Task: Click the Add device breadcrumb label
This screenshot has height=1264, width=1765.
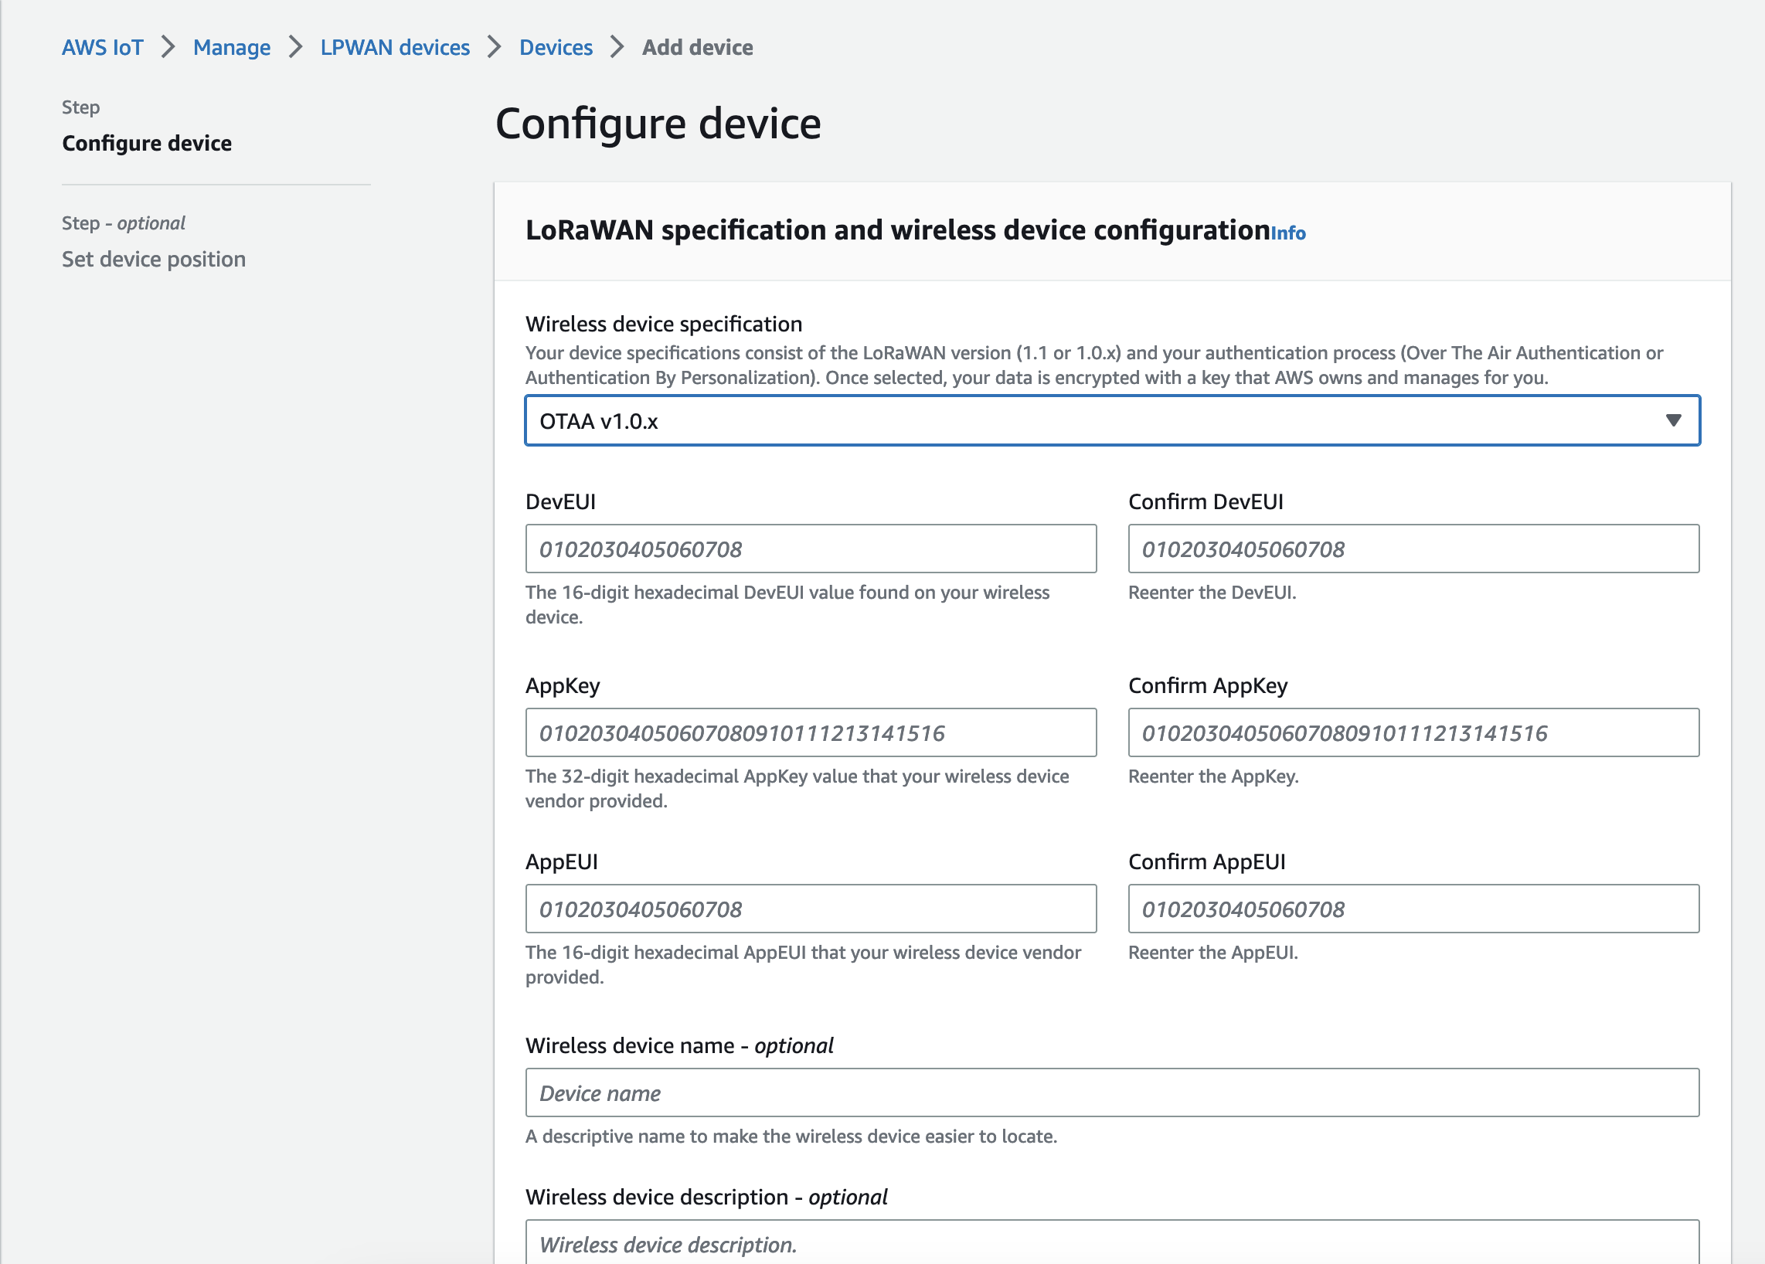Action: click(x=696, y=47)
